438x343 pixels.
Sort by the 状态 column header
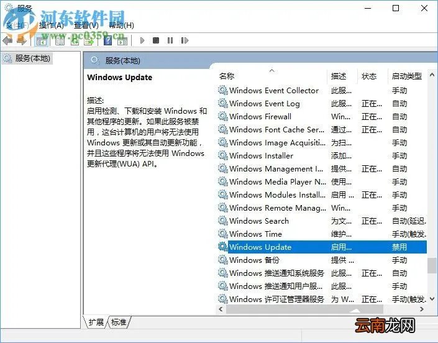373,76
